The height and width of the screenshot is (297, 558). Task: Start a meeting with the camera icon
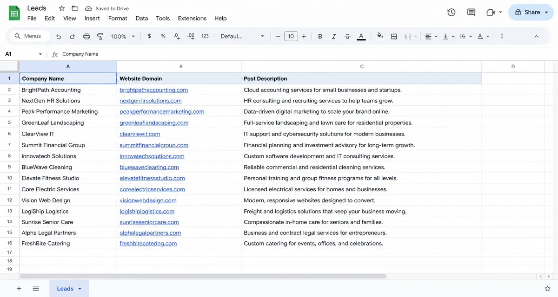pos(491,13)
